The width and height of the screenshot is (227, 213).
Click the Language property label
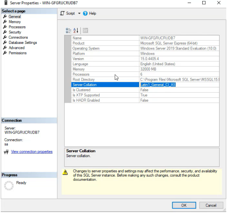pos(80,64)
